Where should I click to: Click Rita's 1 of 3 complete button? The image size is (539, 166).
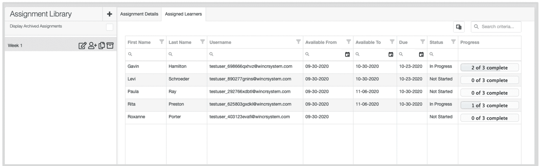[x=489, y=106]
